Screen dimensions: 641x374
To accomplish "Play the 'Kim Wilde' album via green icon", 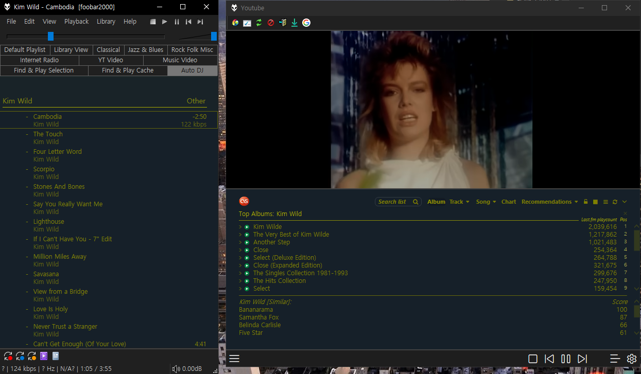I will tap(247, 227).
